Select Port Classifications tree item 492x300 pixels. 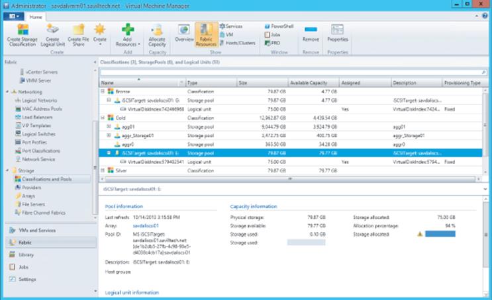pos(38,151)
